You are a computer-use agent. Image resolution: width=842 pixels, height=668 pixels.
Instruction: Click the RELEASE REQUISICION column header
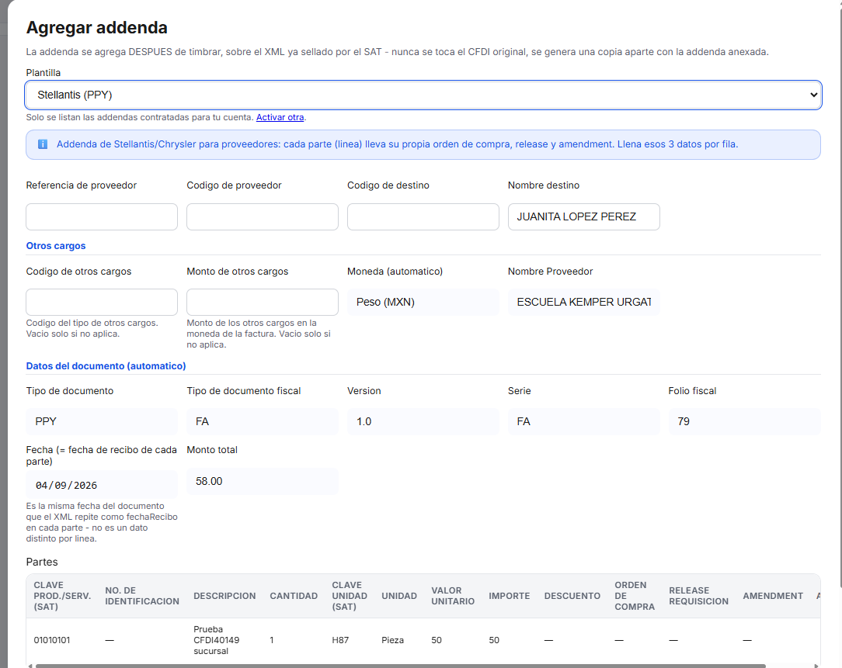click(x=698, y=596)
